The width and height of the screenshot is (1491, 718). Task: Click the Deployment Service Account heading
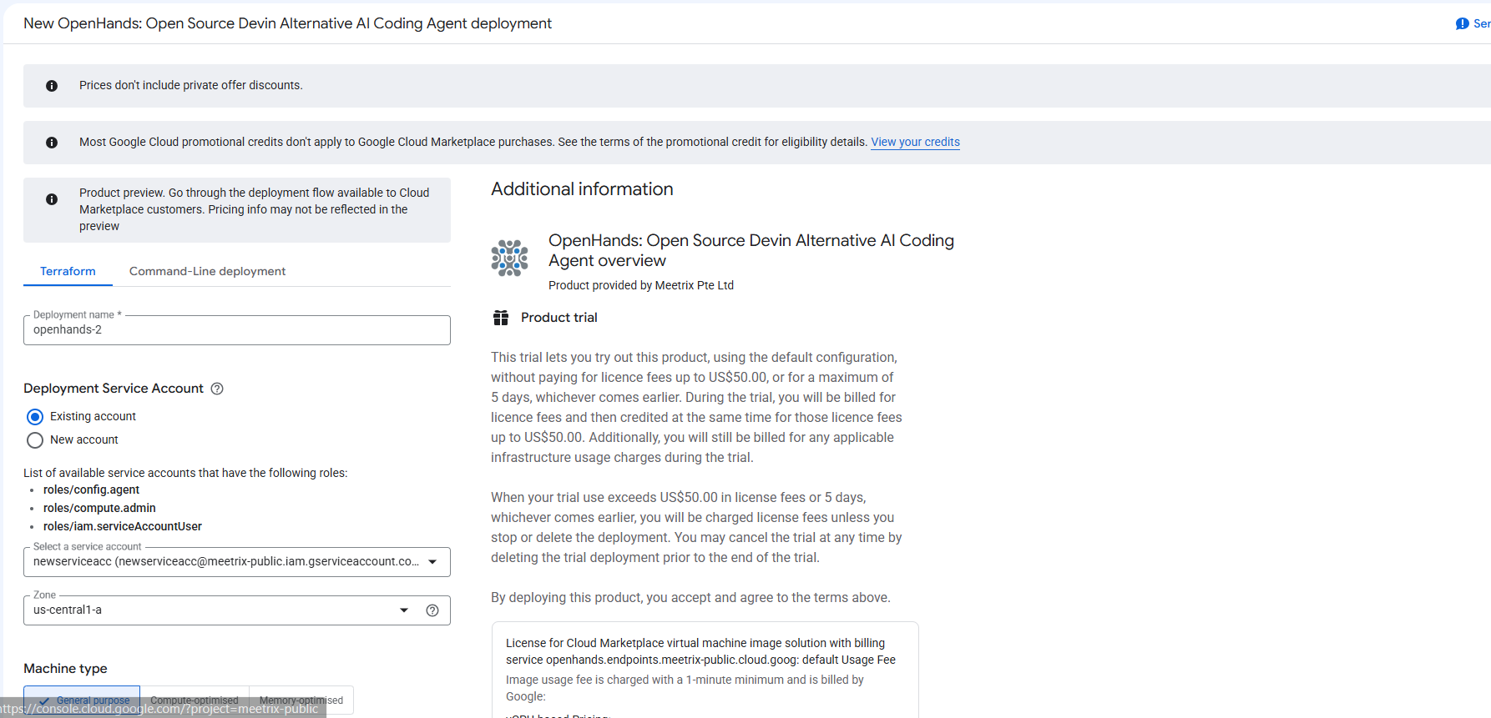pos(114,389)
